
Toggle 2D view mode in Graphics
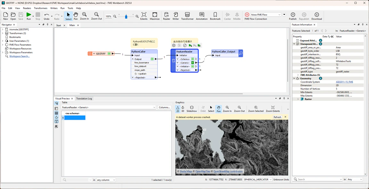click(178, 109)
